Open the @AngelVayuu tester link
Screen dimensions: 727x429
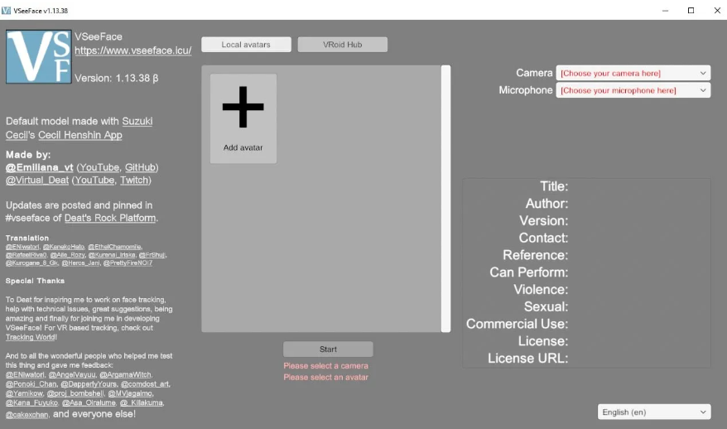pyautogui.click(x=72, y=374)
